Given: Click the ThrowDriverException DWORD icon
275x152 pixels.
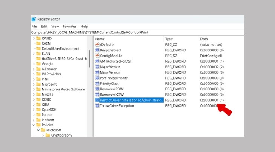Looking at the screenshot, I should pos(97,106).
